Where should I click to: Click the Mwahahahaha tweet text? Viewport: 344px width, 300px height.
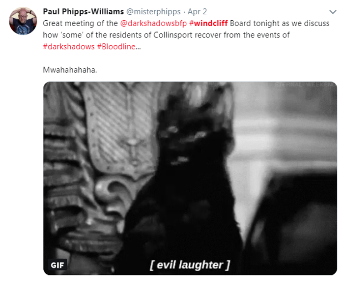coord(70,70)
